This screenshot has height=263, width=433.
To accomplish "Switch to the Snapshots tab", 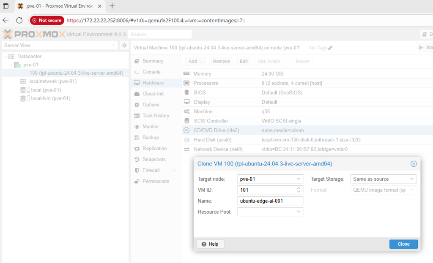I will pos(154,160).
